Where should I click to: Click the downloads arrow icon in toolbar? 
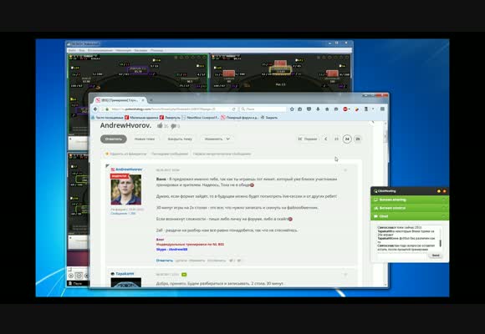coord(318,109)
